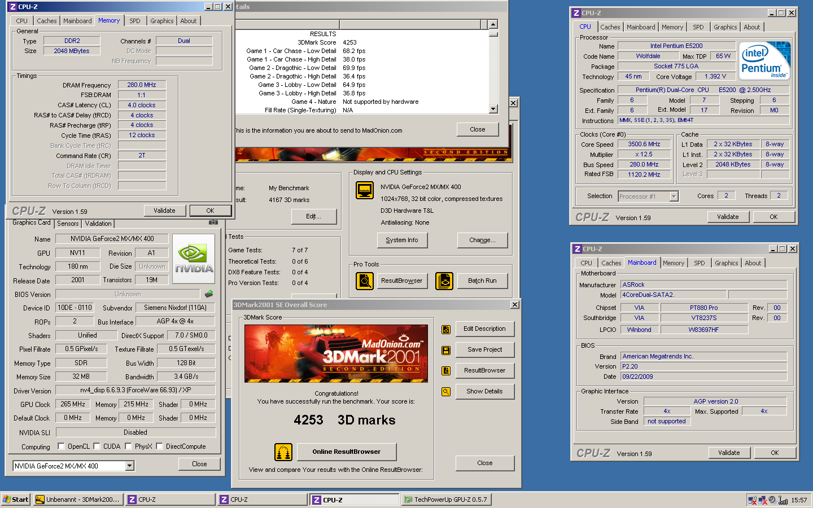Click the magnifier icon beside Show Details
The image size is (813, 508).
446,392
